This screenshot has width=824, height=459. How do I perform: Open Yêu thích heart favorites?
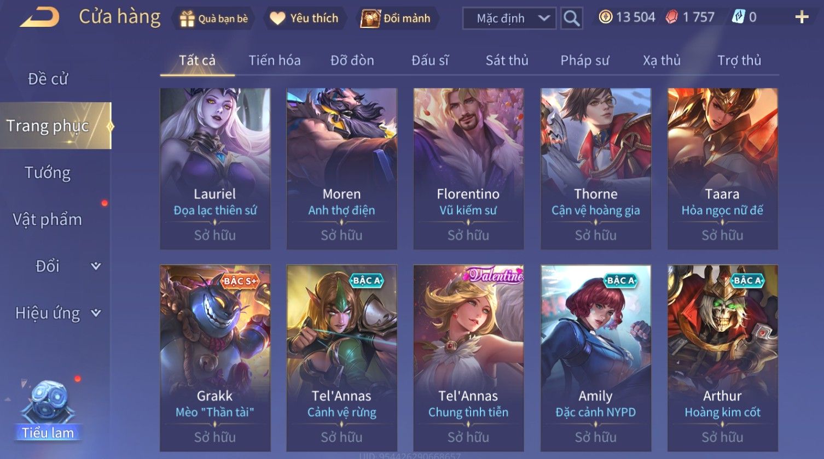click(305, 19)
